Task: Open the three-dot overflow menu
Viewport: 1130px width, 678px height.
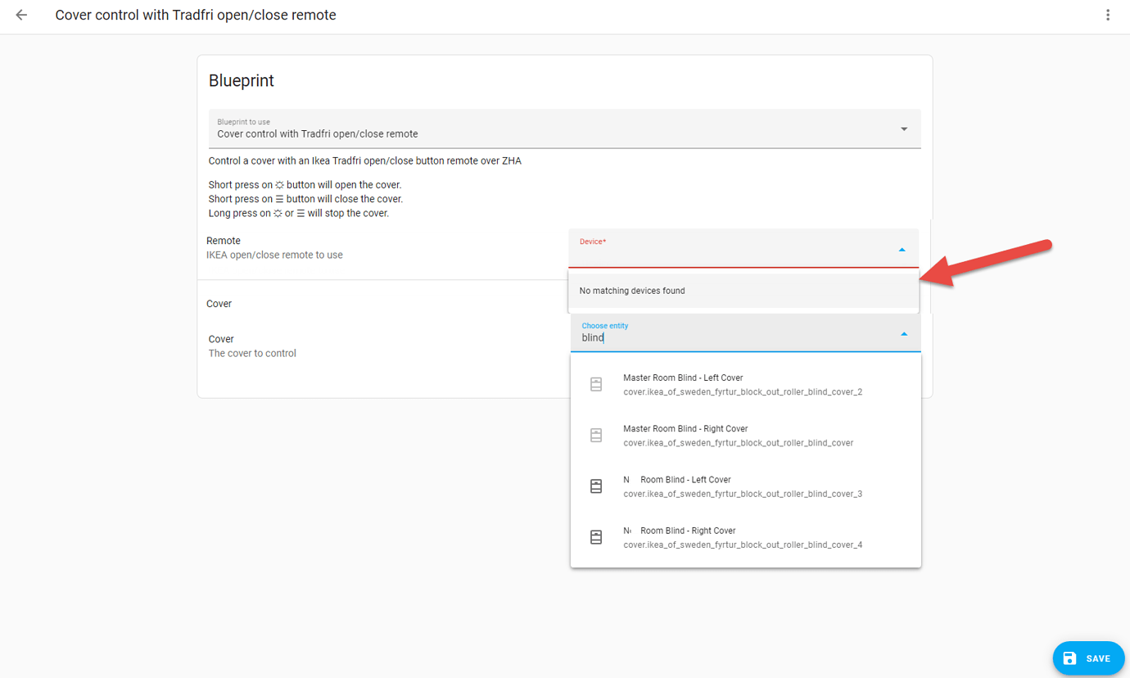Action: pos(1108,16)
